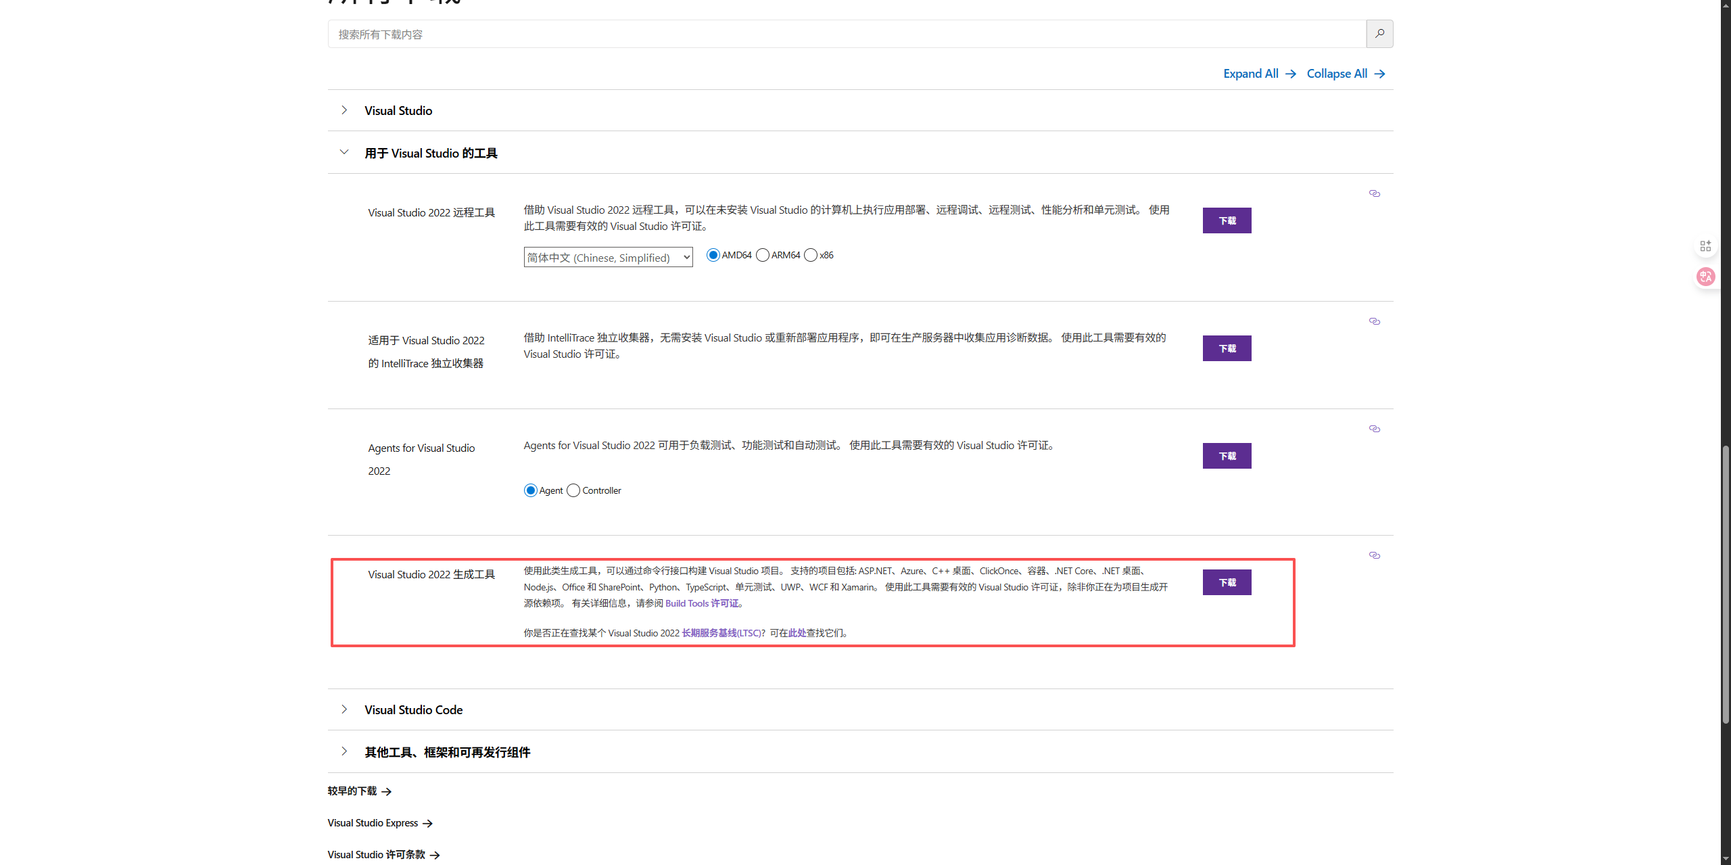Download Visual Studio 2022 生成工具
Image resolution: width=1731 pixels, height=865 pixels.
coord(1227,582)
